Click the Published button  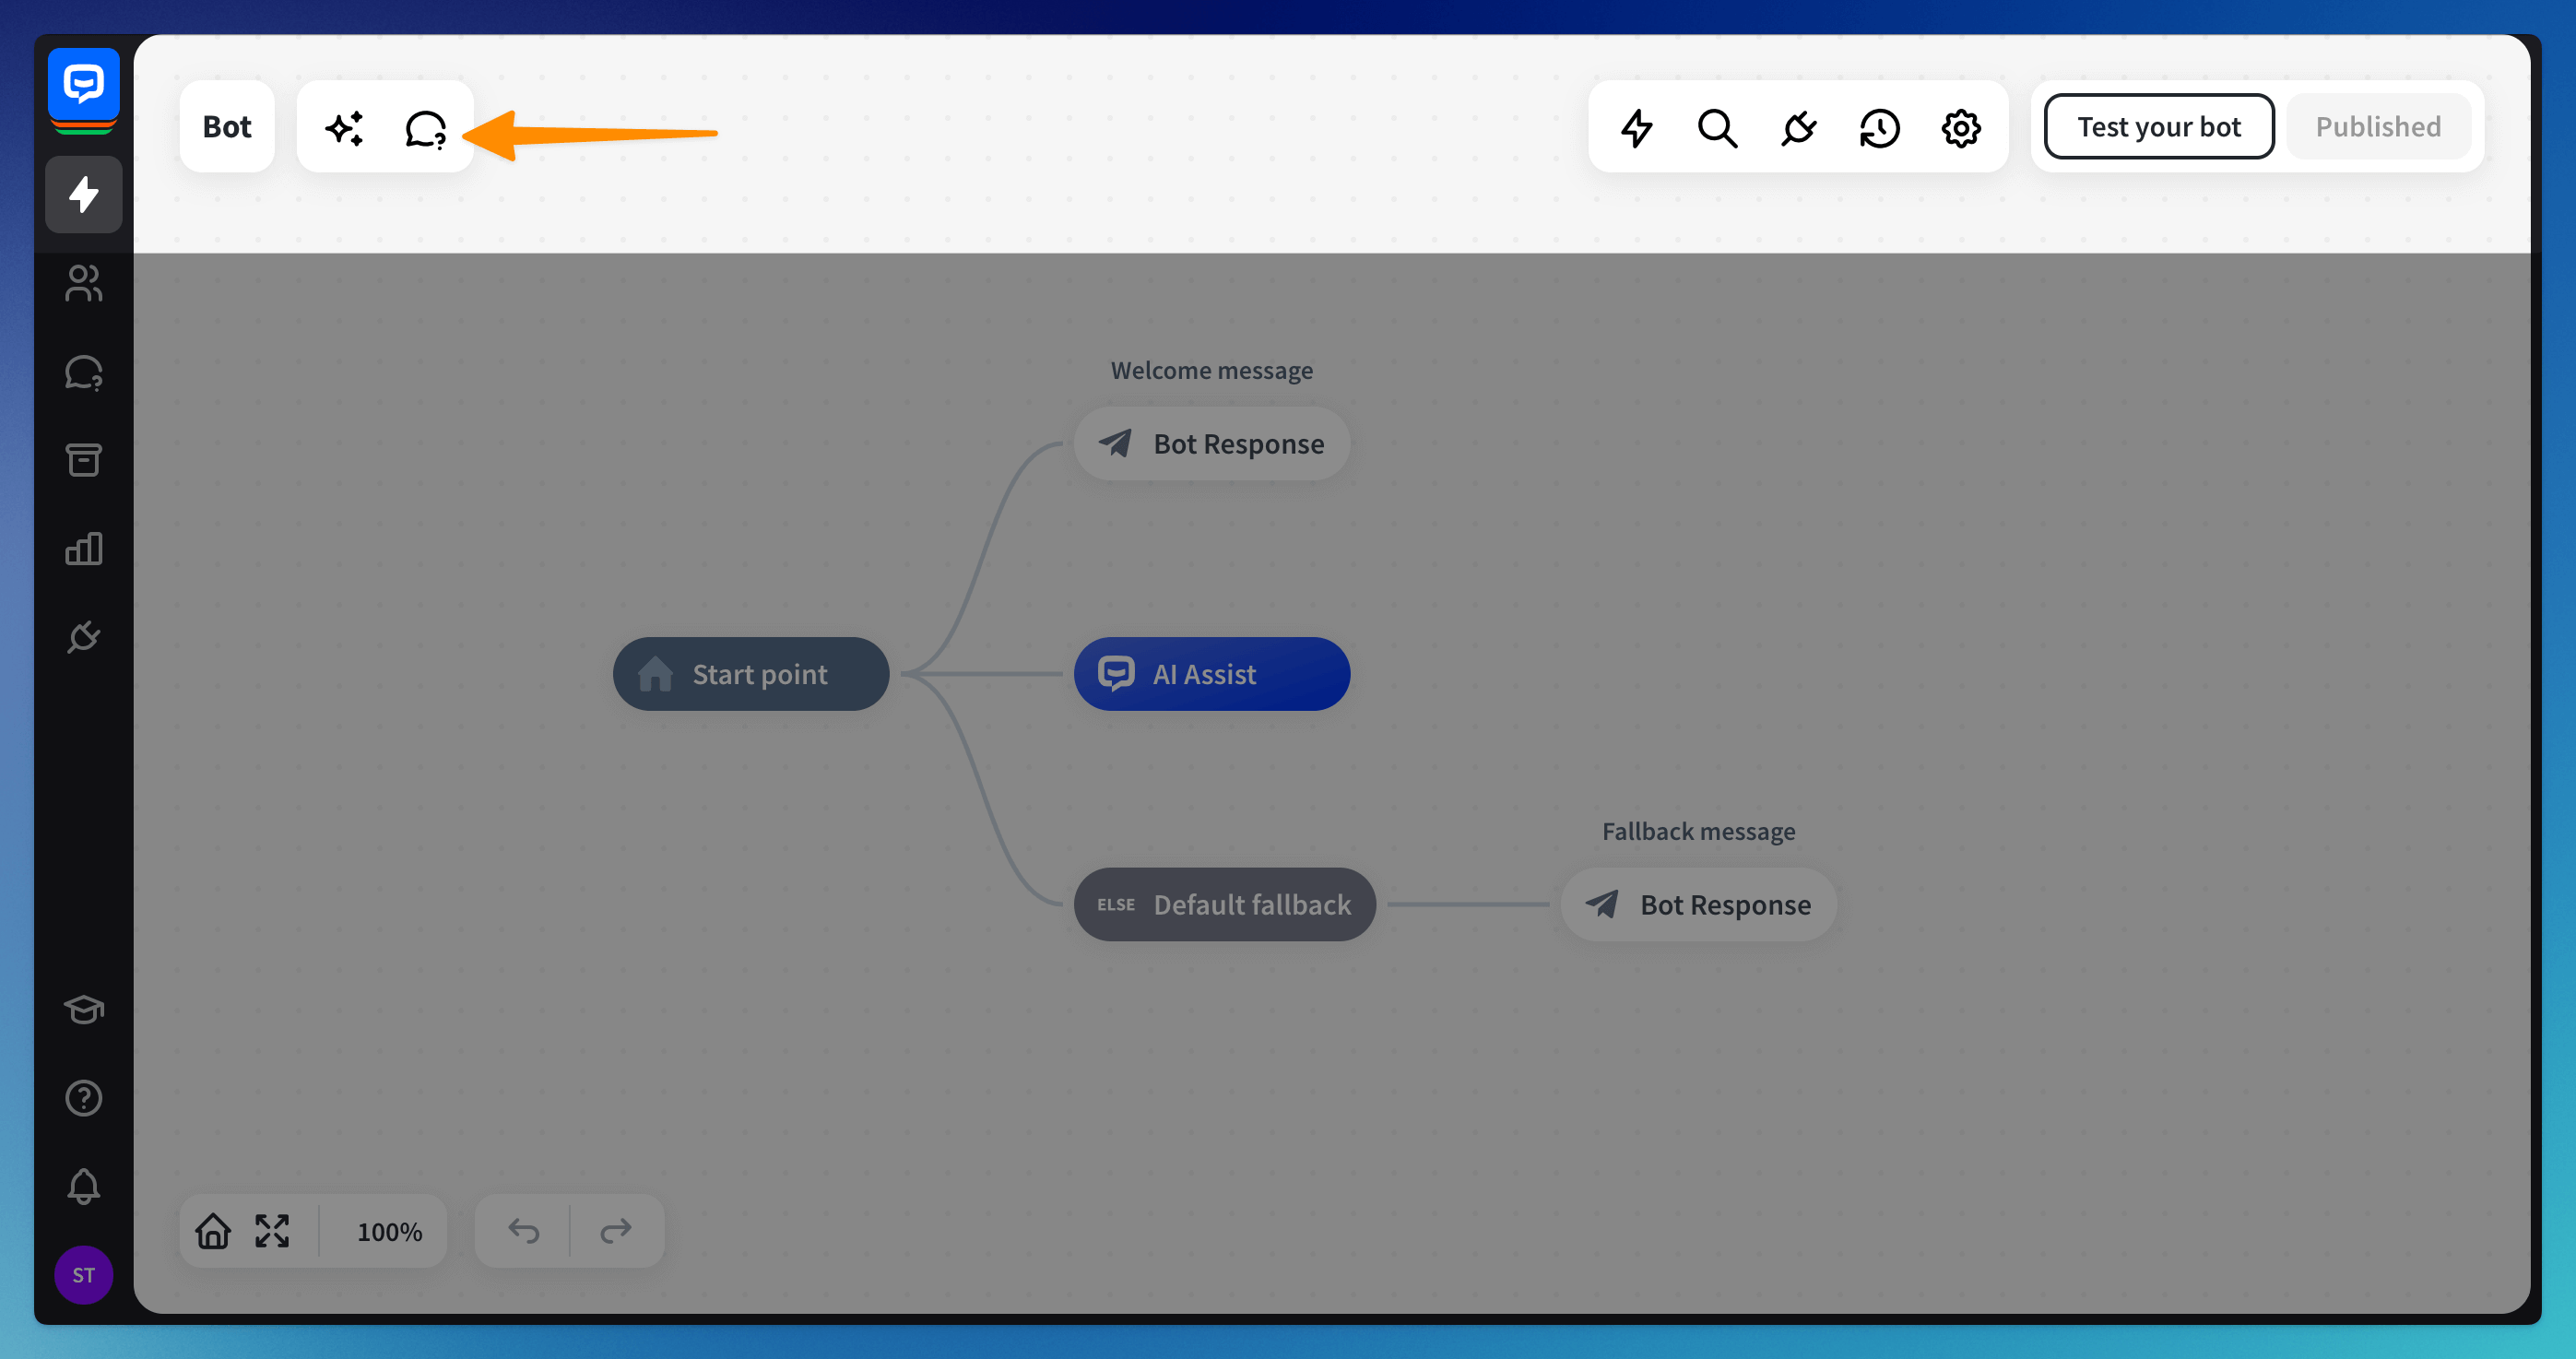click(2377, 127)
